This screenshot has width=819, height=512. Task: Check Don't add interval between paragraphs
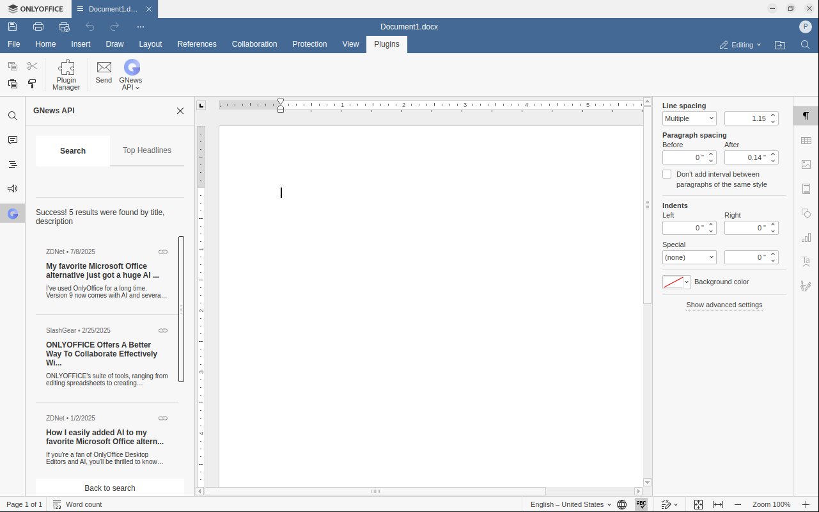tap(667, 174)
